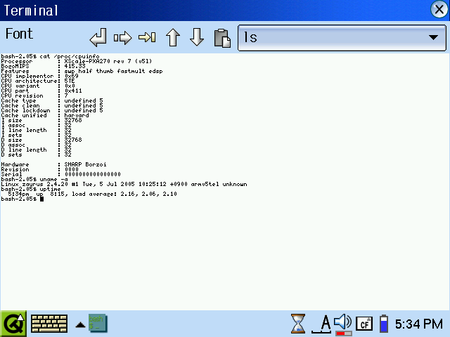Click the Tab key arrow icon
This screenshot has height=337, width=450.
(147, 37)
